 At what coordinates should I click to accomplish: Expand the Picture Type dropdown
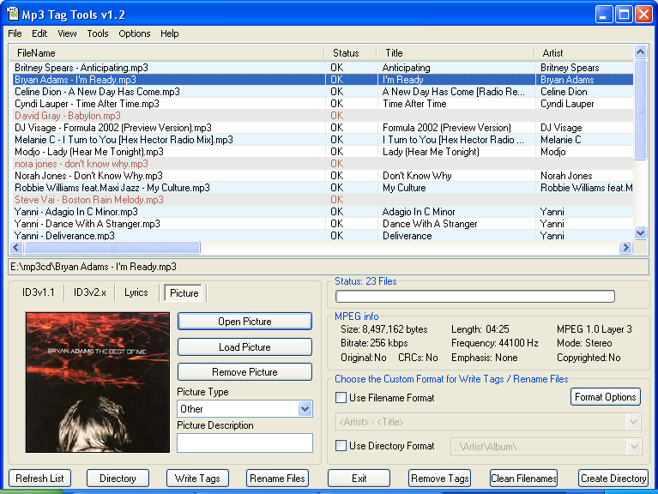point(305,408)
